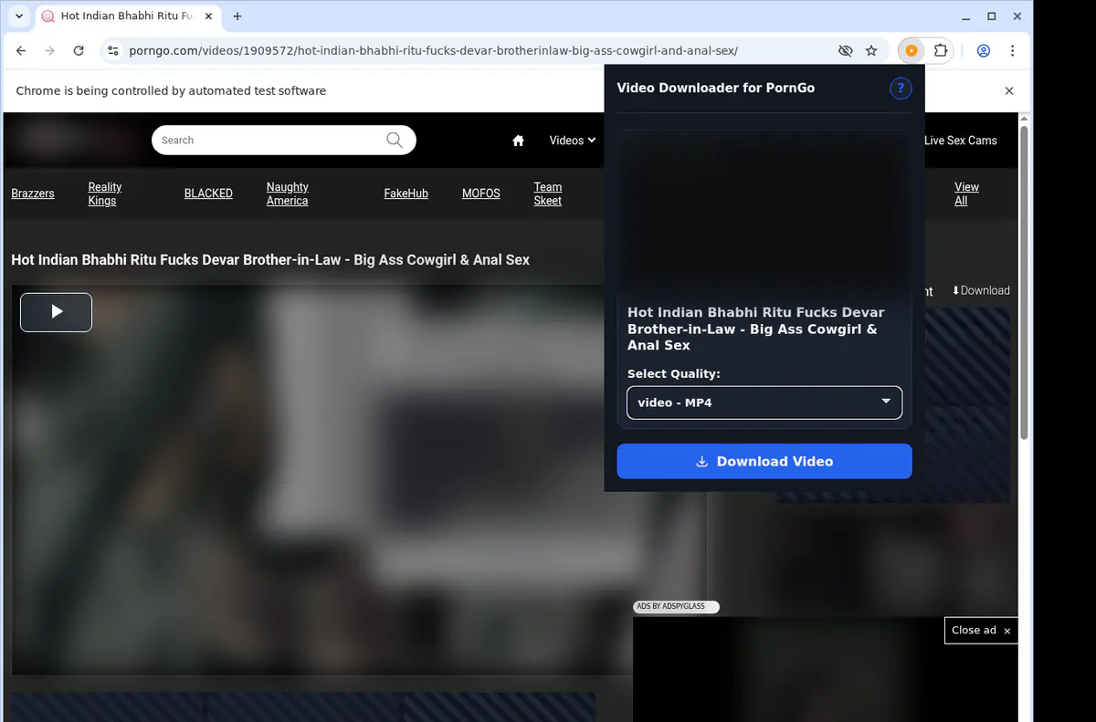Image resolution: width=1096 pixels, height=722 pixels.
Task: Minimize the Chrome window
Action: click(967, 16)
